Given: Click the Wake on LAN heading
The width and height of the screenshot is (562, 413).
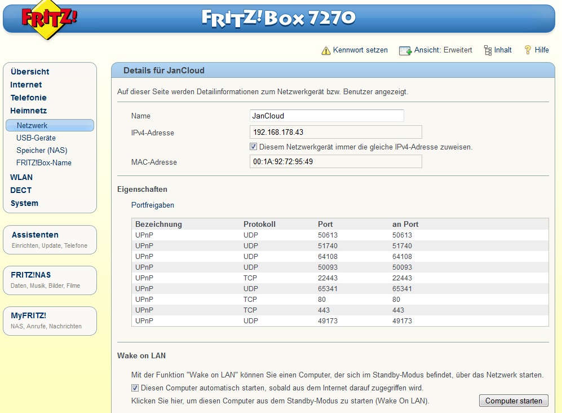Looking at the screenshot, I should point(141,355).
